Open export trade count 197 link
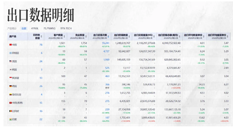The height and width of the screenshot is (127, 233). tap(107, 118)
